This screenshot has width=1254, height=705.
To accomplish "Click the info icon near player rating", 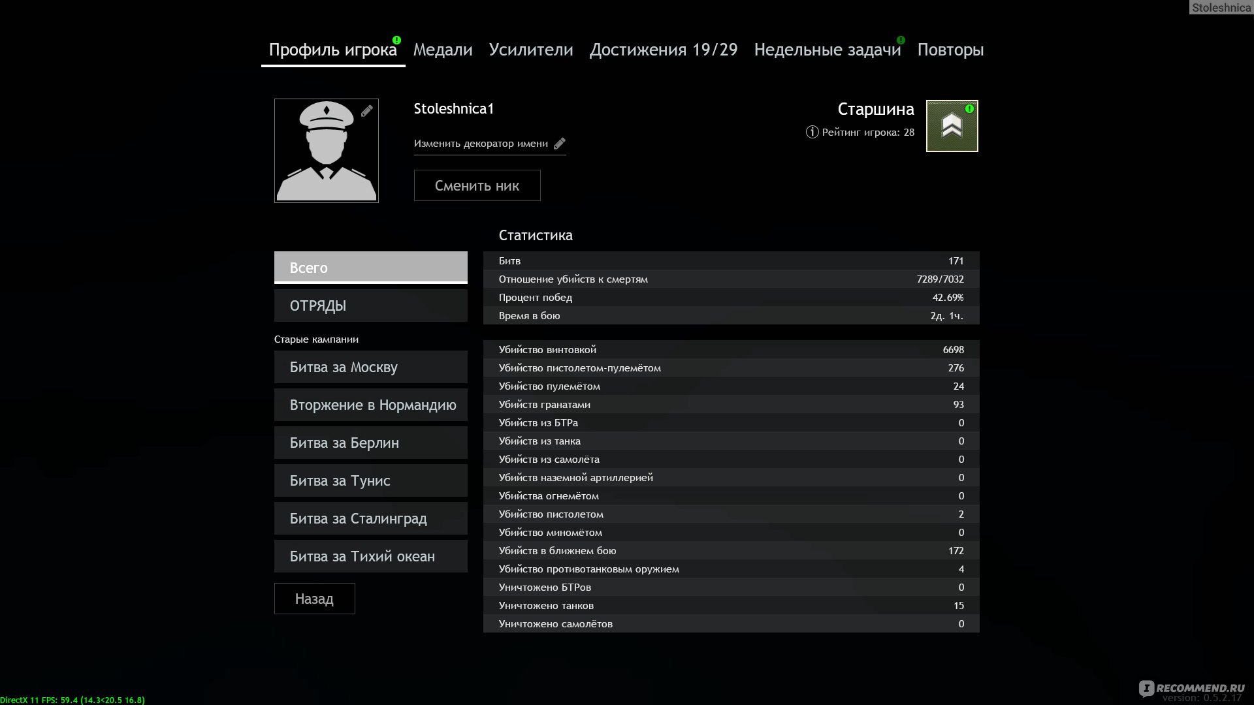I will pyautogui.click(x=812, y=132).
